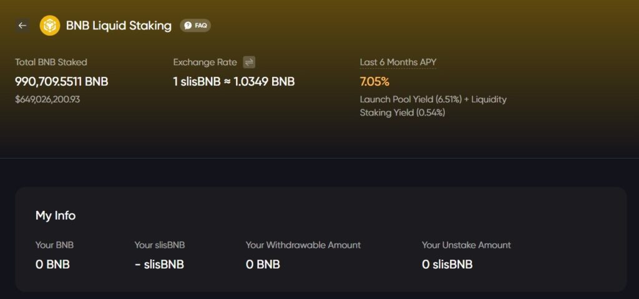
Task: Select the 0 slisBNB unstake value
Action: pyautogui.click(x=447, y=264)
